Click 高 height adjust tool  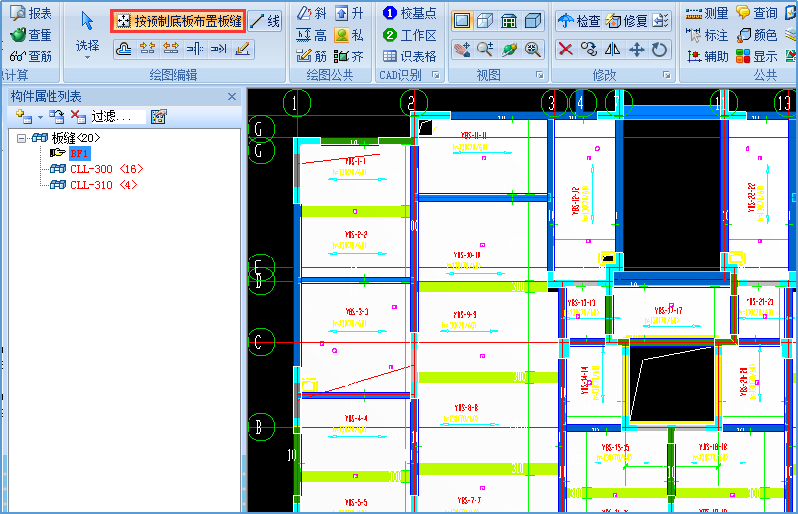coord(311,35)
